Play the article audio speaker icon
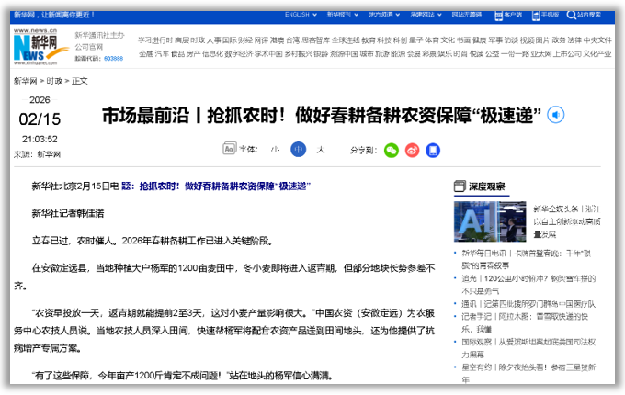Image resolution: width=625 pixels, height=395 pixels. [555, 115]
